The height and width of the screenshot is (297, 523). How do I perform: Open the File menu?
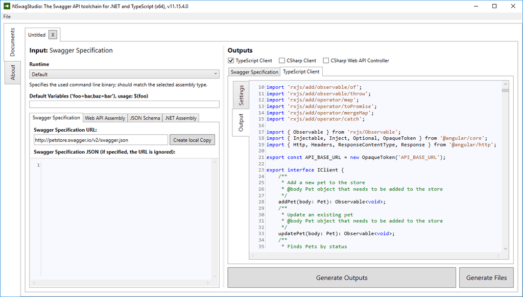click(7, 16)
